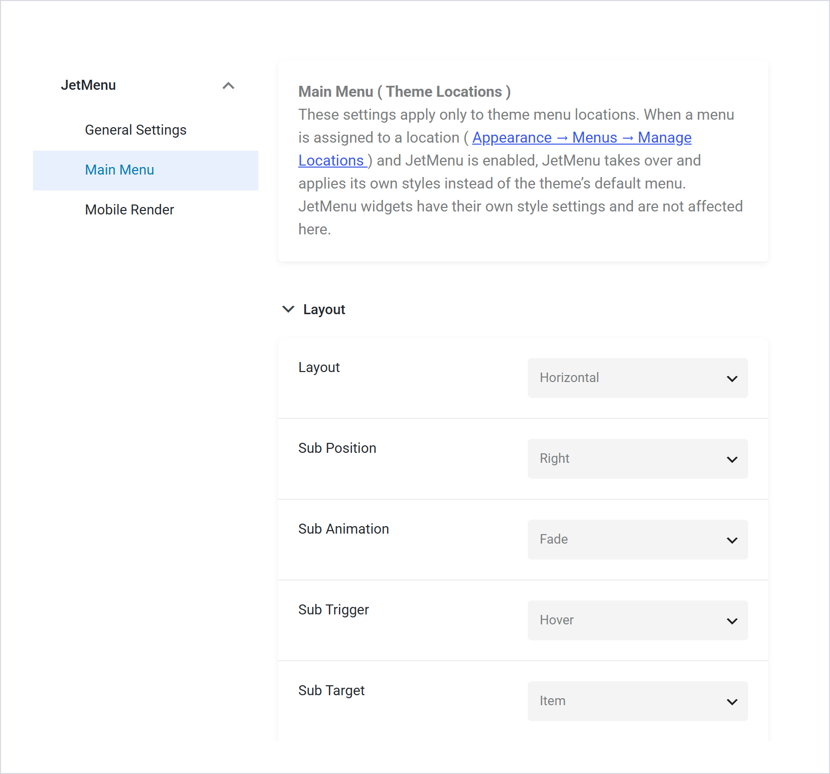The image size is (830, 774).
Task: Click the Sub Animation setting label
Action: [x=344, y=529]
